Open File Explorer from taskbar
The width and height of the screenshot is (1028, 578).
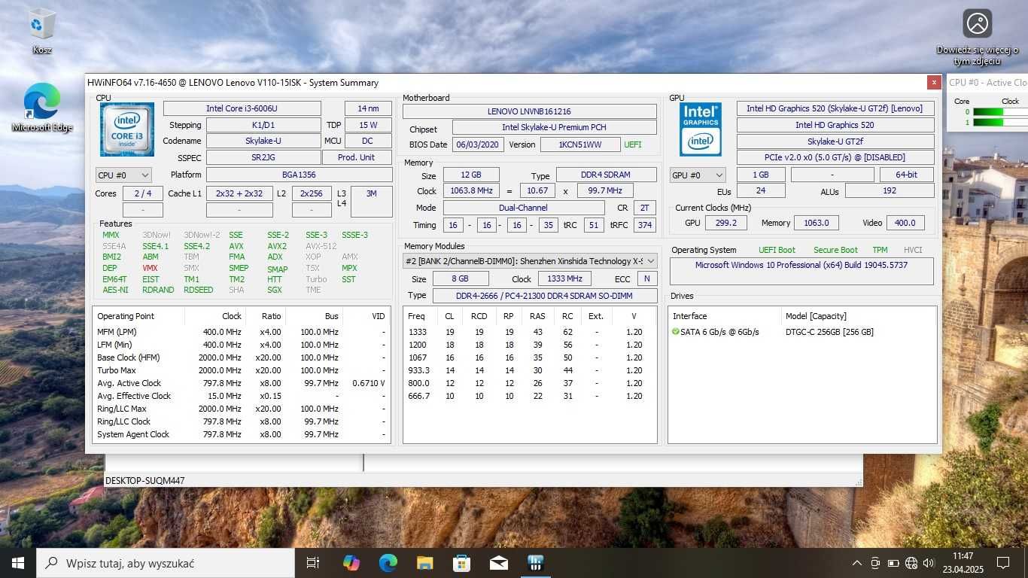pos(425,563)
